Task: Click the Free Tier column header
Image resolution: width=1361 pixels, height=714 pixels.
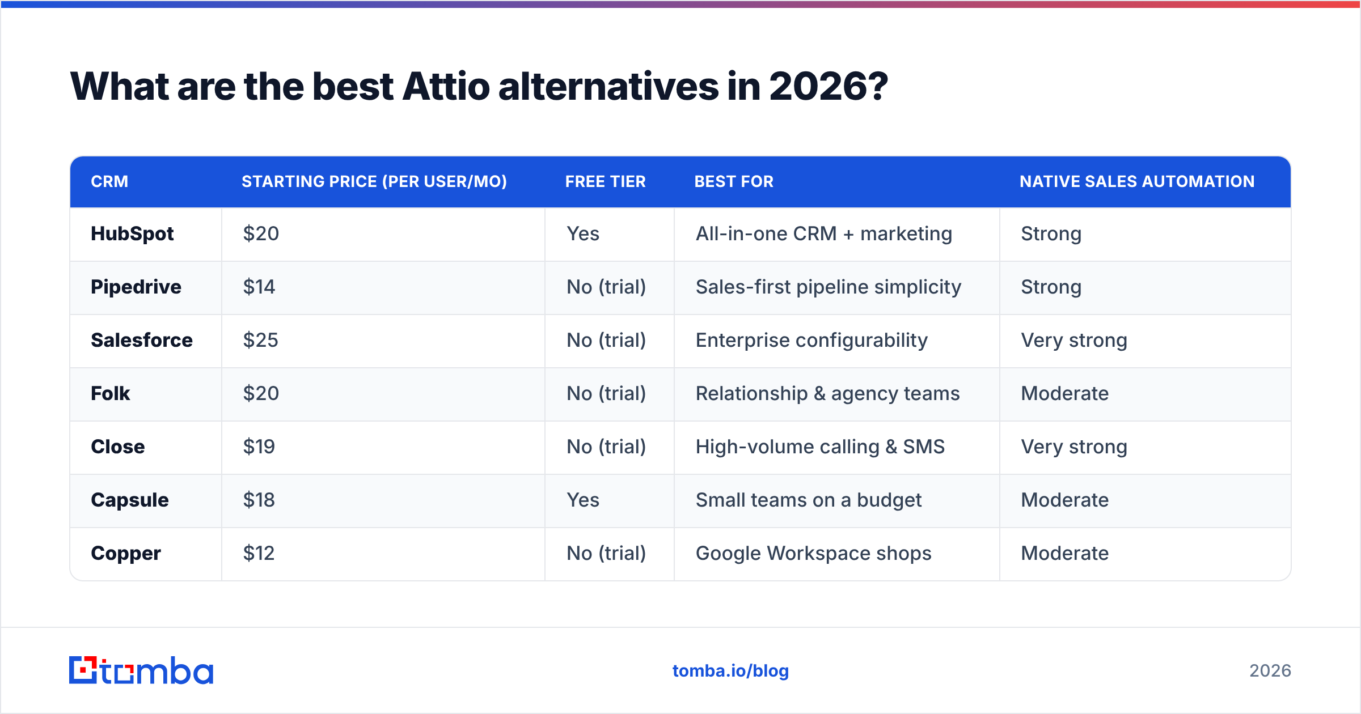Action: 606,181
